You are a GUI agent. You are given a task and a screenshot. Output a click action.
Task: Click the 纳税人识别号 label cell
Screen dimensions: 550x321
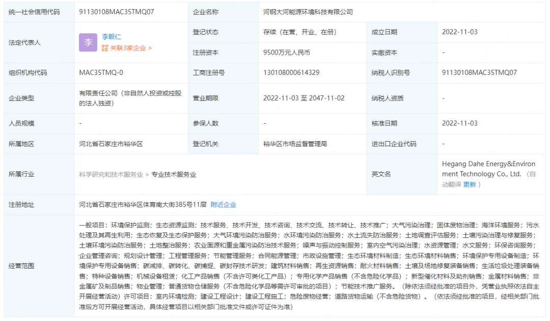pyautogui.click(x=402, y=73)
